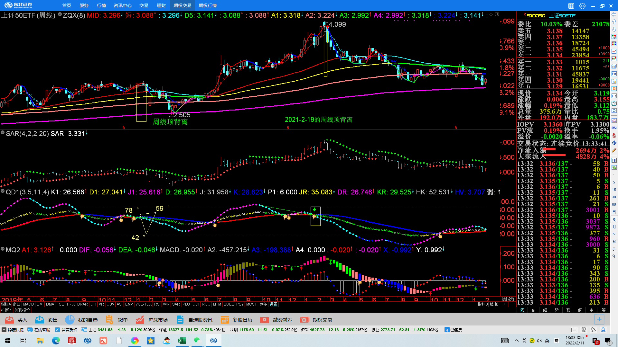Image resolution: width=618 pixels, height=347 pixels.
Task: Select the MACD indicator tab
Action: [28, 304]
